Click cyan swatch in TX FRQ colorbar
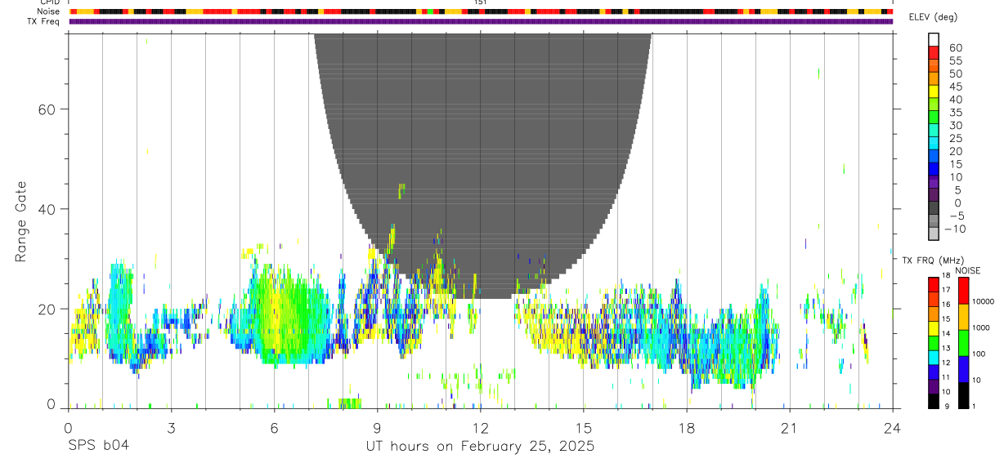This screenshot has width=1004, height=463. (x=934, y=358)
